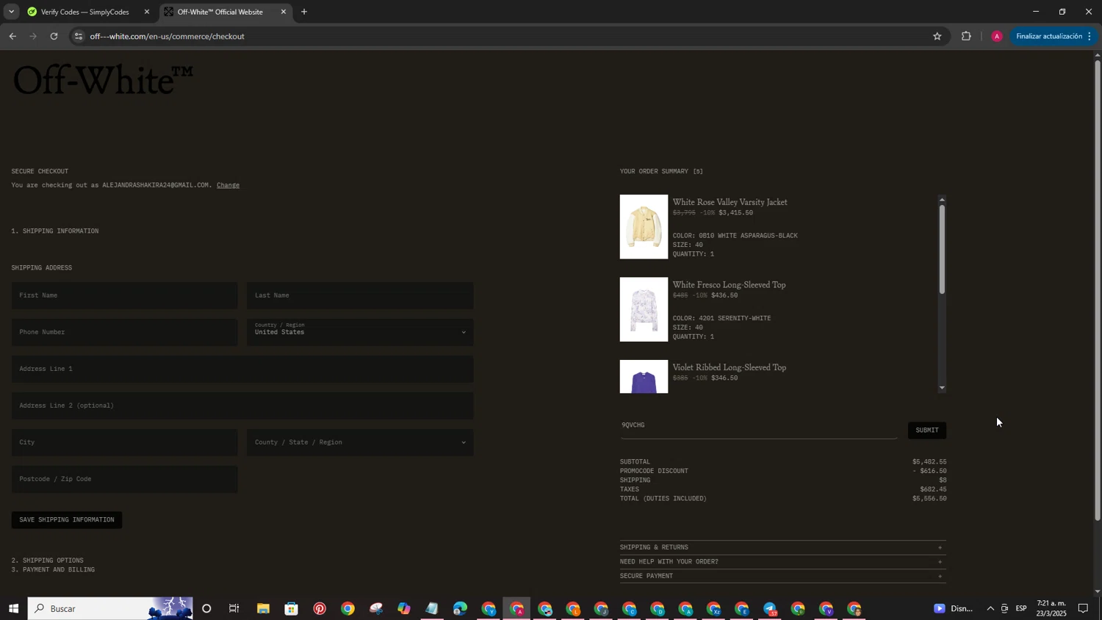Click the 2. Shipping Options step
Image resolution: width=1102 pixels, height=620 pixels.
coord(48,560)
